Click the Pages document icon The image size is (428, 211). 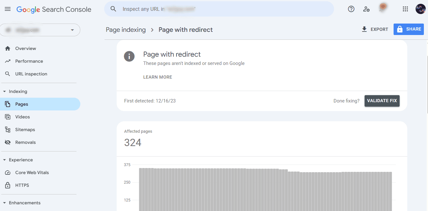(8, 104)
